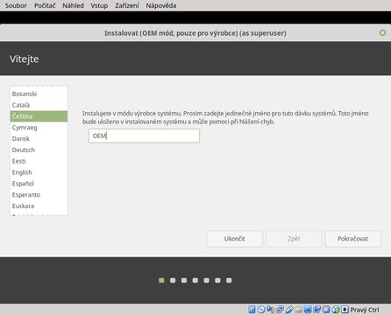Click the Zpět button

(x=294, y=239)
